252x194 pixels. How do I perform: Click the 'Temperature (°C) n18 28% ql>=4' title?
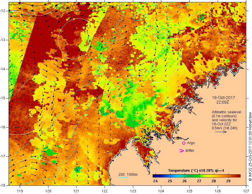[x=196, y=171]
